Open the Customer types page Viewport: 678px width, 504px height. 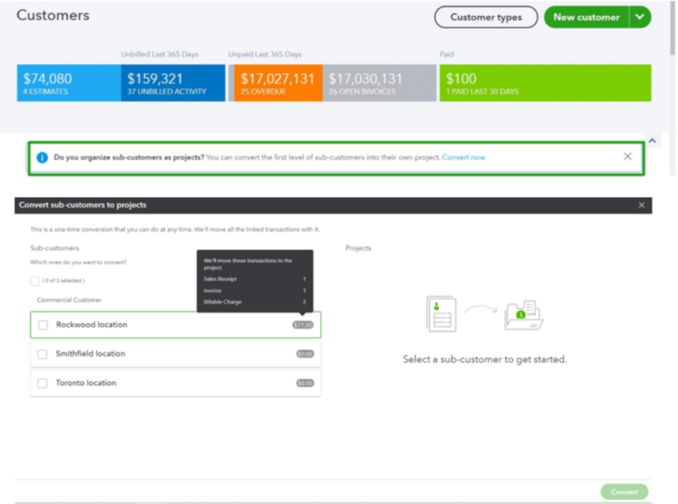click(486, 18)
